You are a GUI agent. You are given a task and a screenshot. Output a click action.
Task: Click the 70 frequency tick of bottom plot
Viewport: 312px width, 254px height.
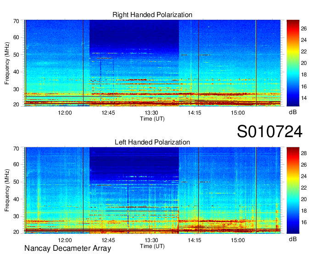(16, 149)
